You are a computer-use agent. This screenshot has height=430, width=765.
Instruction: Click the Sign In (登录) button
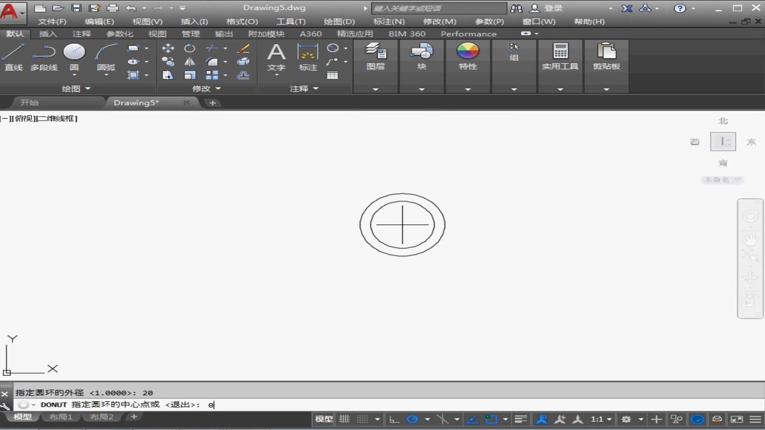[x=547, y=8]
